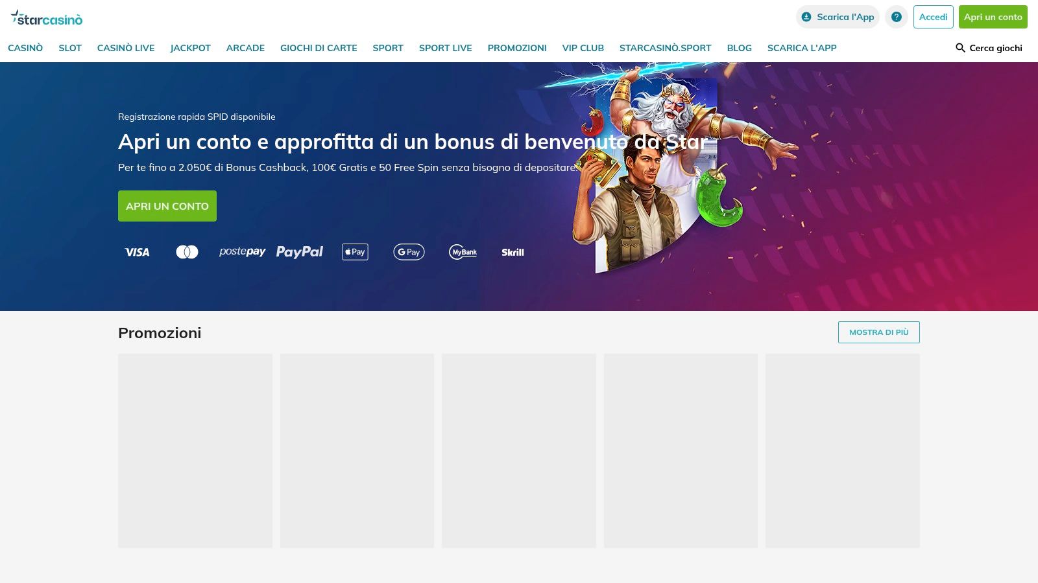The height and width of the screenshot is (583, 1038).
Task: Select ARCADE in navigation
Action: (245, 48)
